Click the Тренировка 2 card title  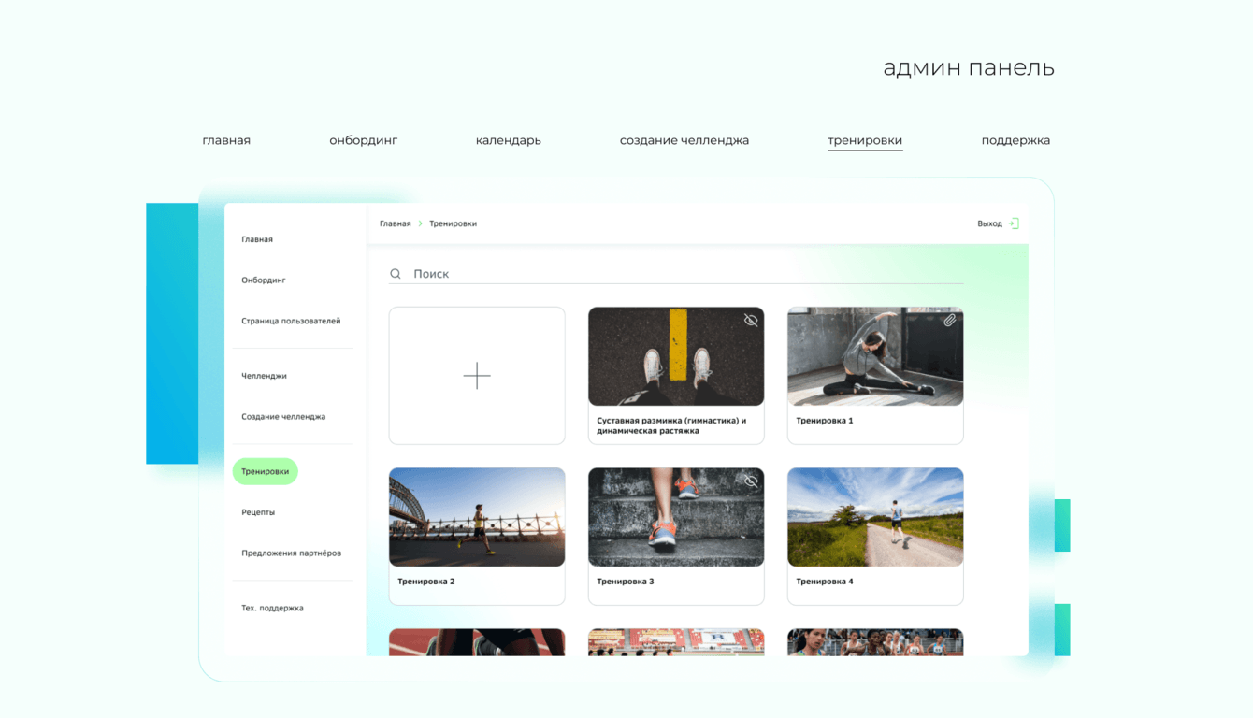[426, 582]
